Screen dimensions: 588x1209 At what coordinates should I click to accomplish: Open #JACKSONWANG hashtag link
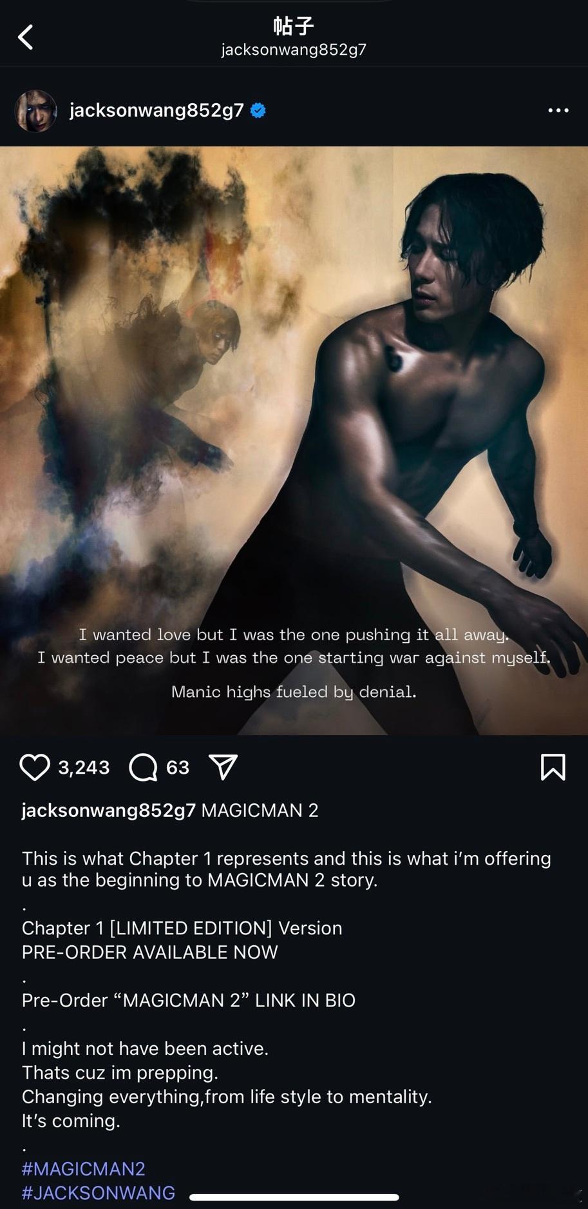[99, 1193]
